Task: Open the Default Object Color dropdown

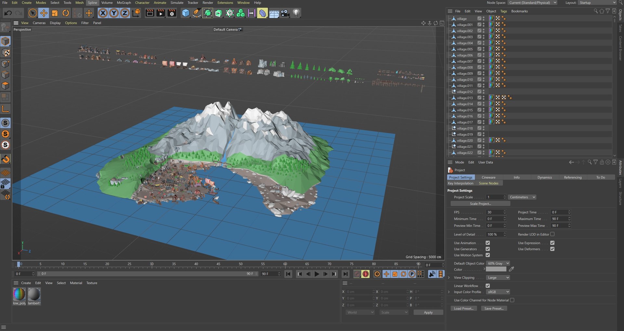Action: click(x=498, y=263)
